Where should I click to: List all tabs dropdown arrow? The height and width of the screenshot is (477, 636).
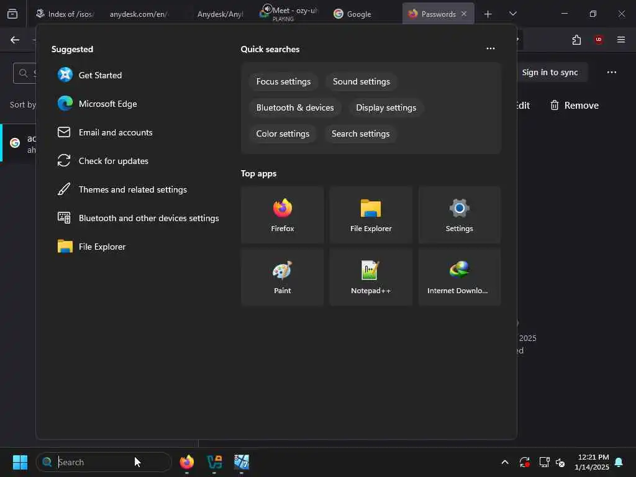point(512,14)
